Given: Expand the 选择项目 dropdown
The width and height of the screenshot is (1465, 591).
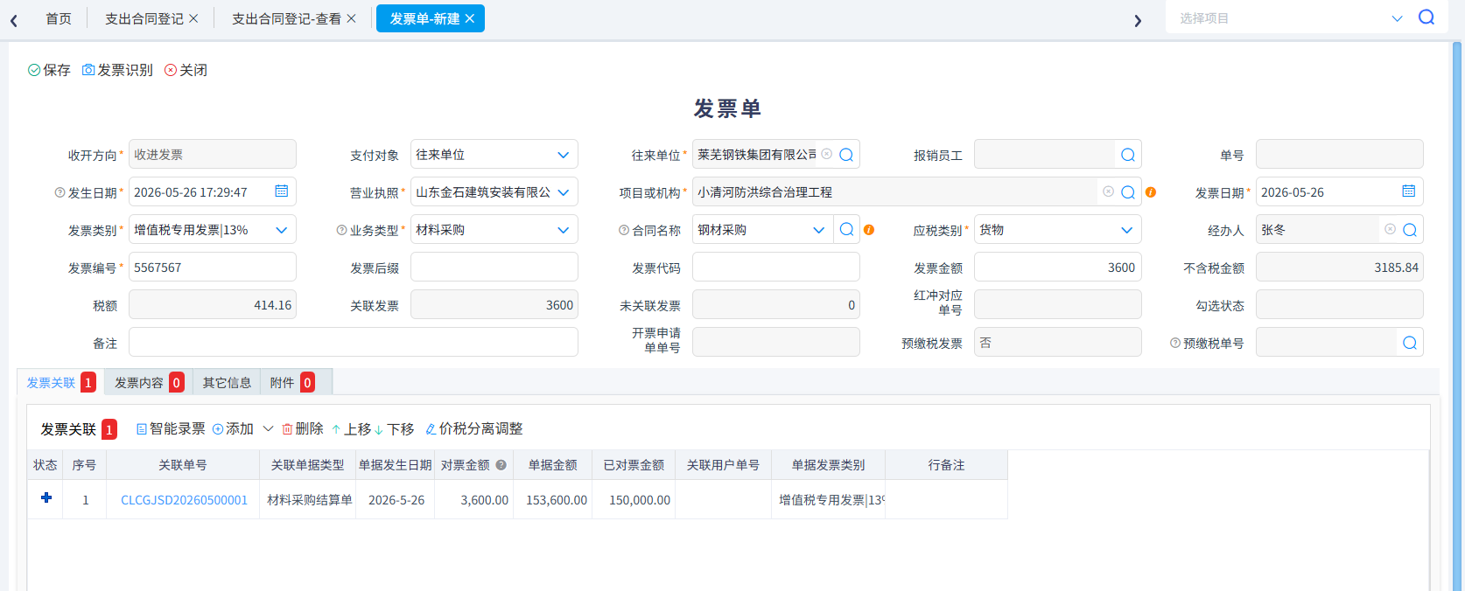Looking at the screenshot, I should 1398,18.
